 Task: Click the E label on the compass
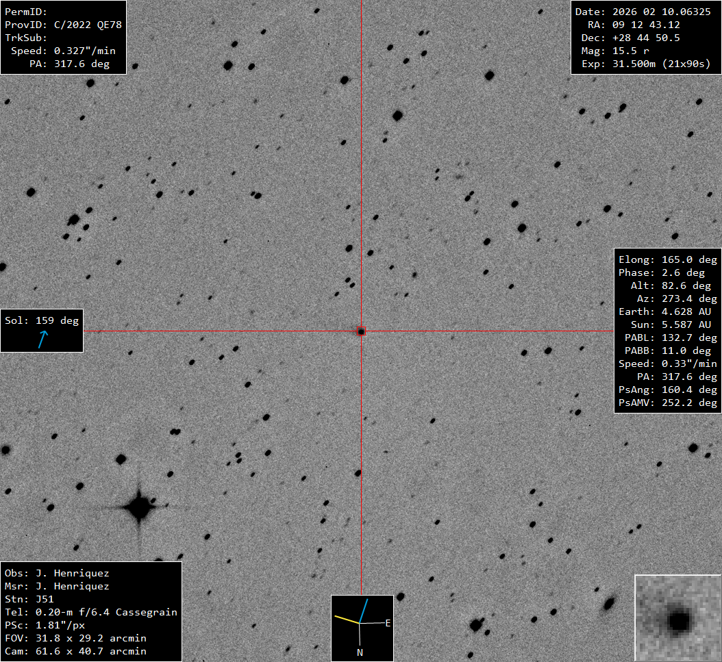pos(388,623)
